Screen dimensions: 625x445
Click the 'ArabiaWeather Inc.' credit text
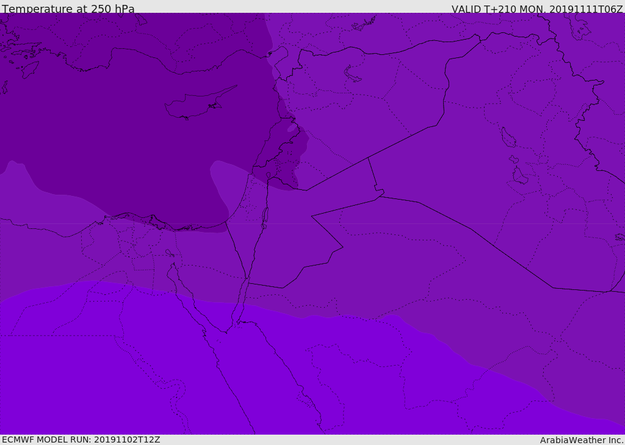(x=582, y=440)
